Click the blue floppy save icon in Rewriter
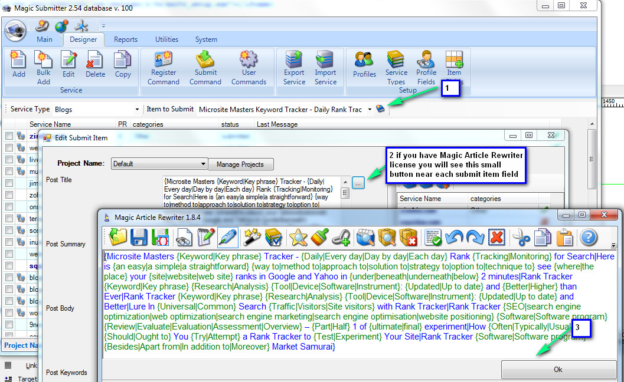This screenshot has width=624, height=382. point(139,238)
